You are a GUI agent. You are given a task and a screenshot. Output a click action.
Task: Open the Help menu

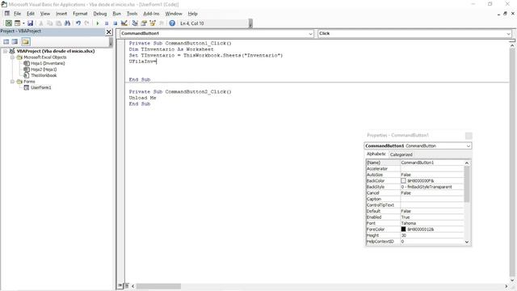[192, 14]
